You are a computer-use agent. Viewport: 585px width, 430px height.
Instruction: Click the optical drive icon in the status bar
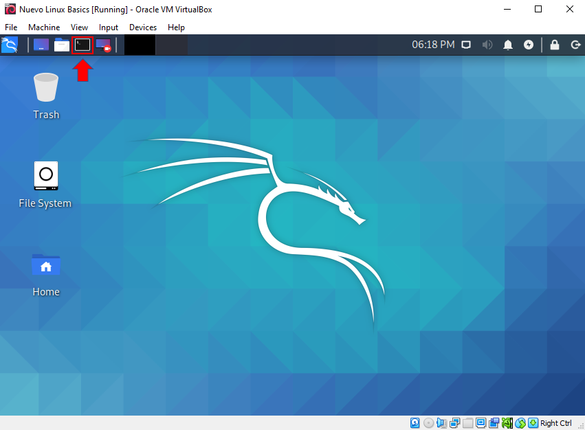pyautogui.click(x=428, y=422)
